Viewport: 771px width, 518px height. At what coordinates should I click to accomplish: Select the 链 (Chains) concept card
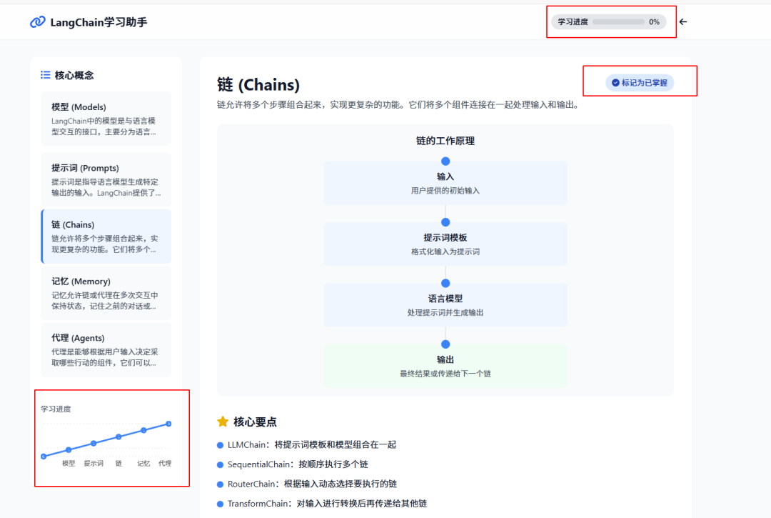pos(106,236)
